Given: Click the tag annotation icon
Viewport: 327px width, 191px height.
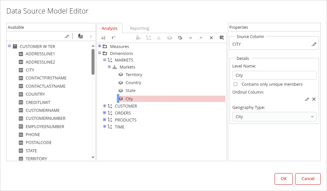Looking at the screenshot, I should tap(180, 38).
